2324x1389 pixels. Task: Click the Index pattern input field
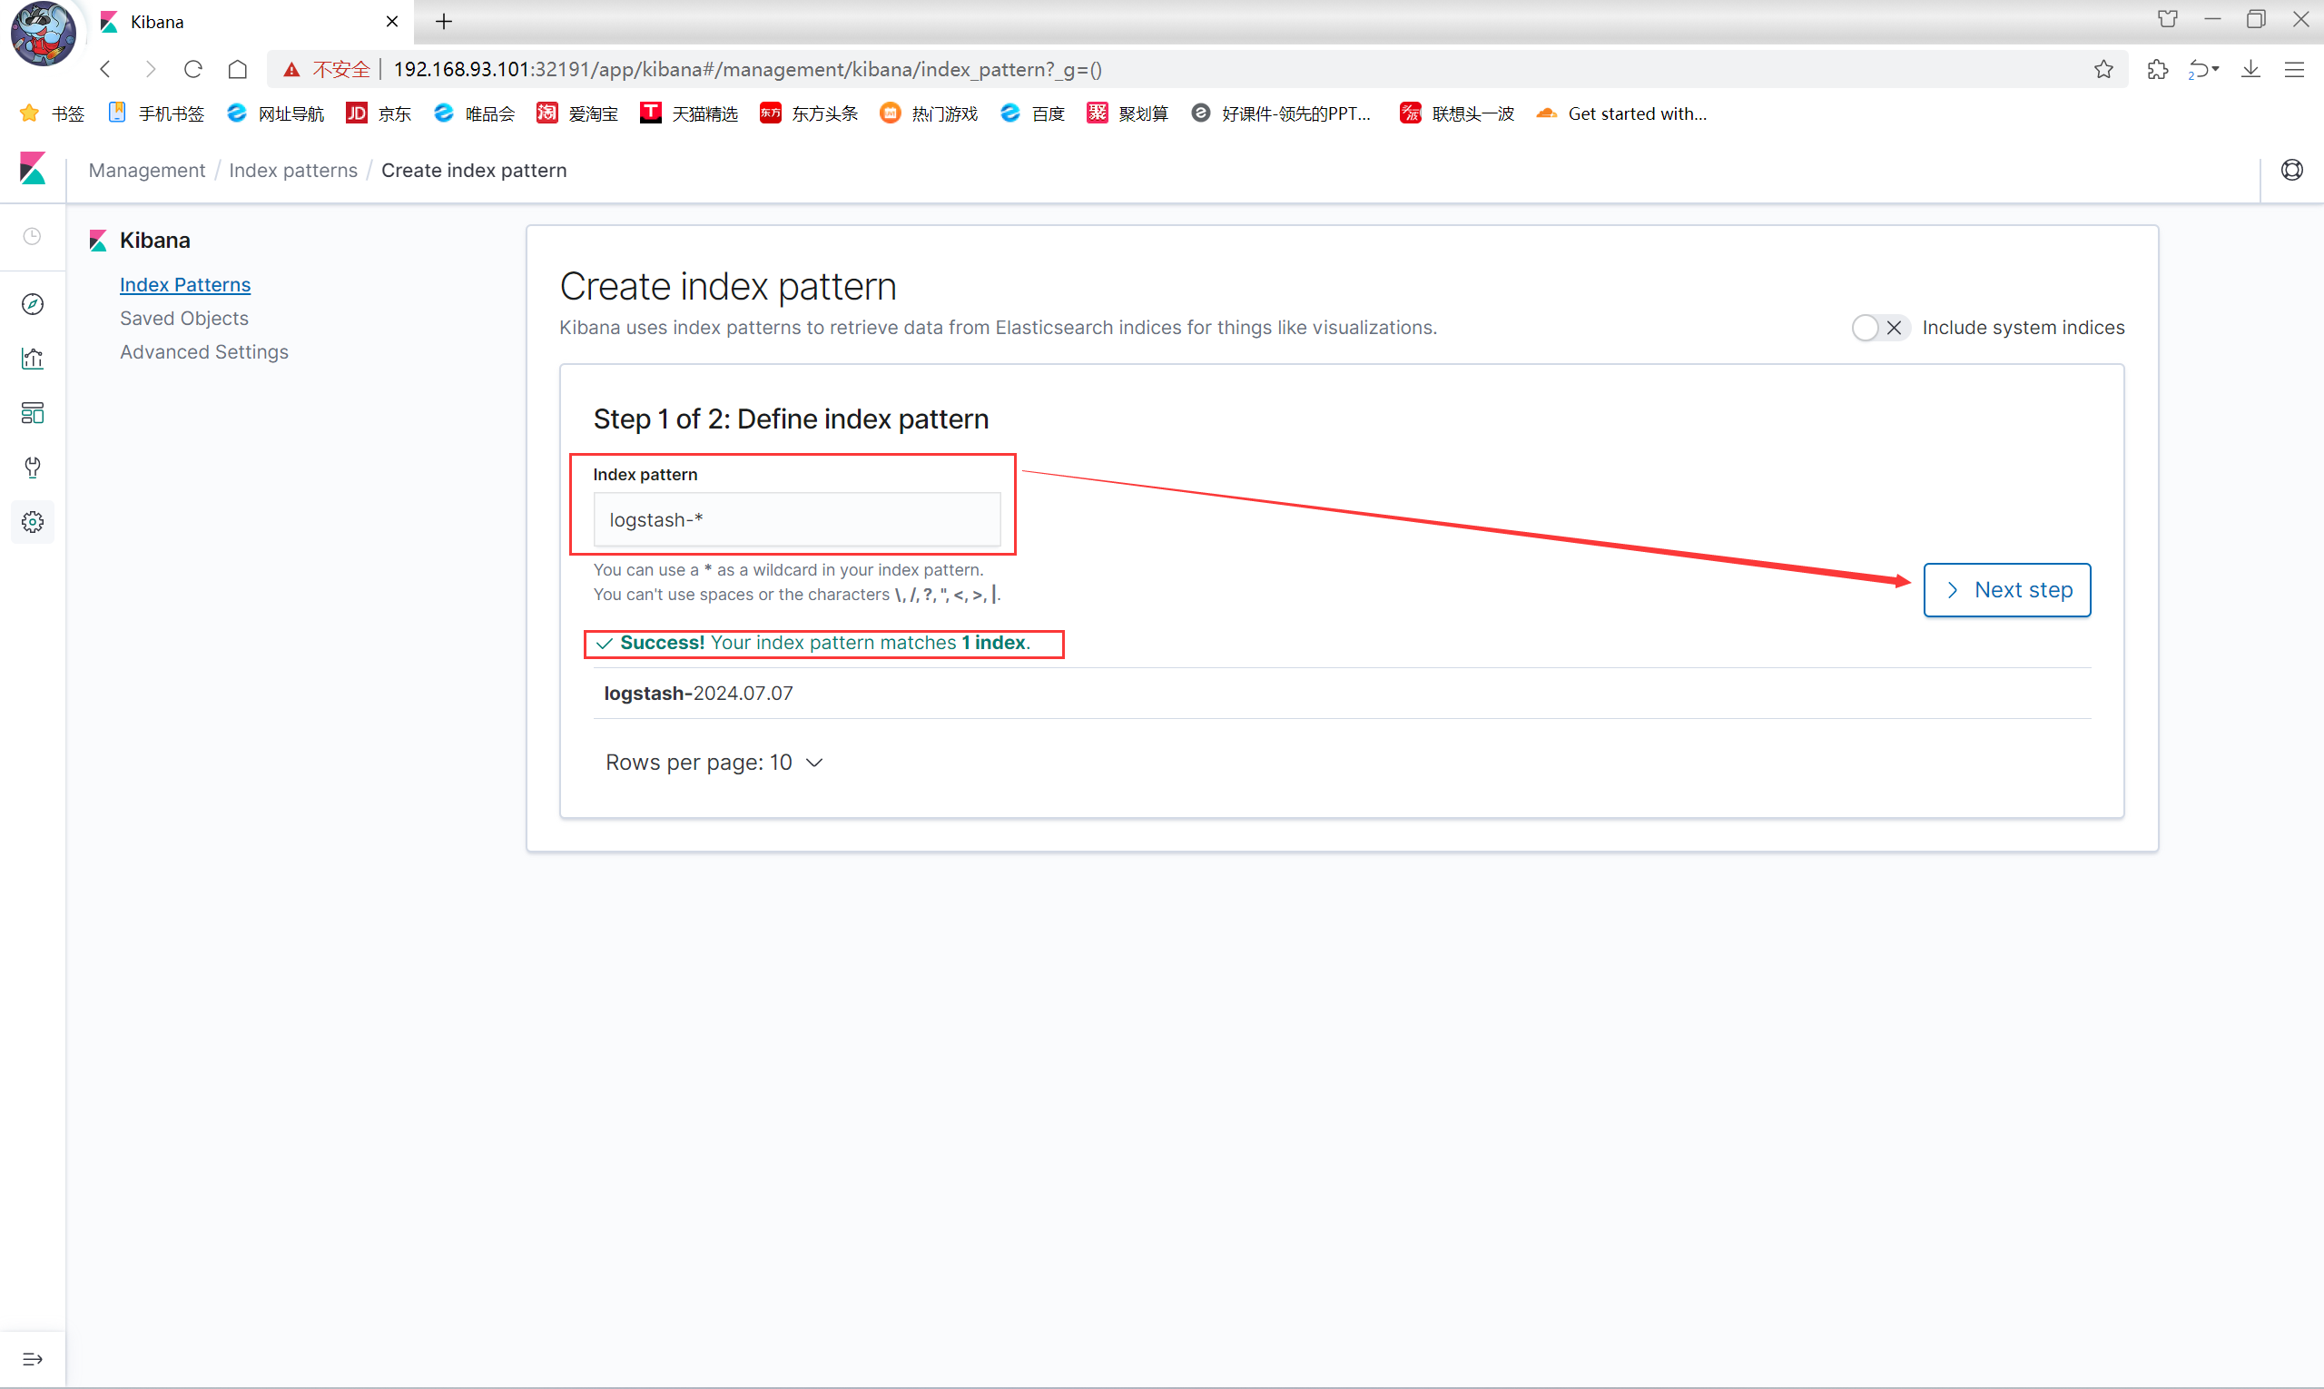coord(796,520)
